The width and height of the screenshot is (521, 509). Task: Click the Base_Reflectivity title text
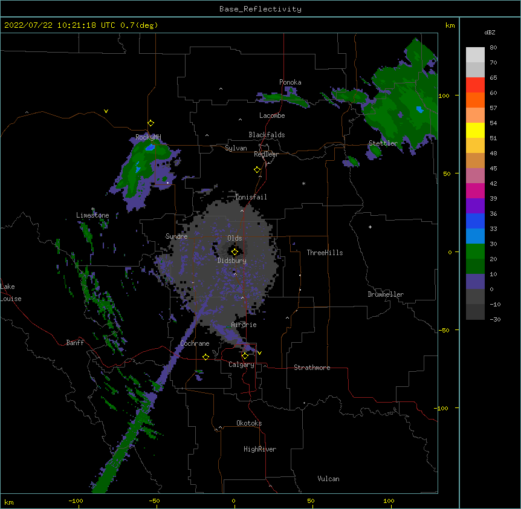(260, 9)
